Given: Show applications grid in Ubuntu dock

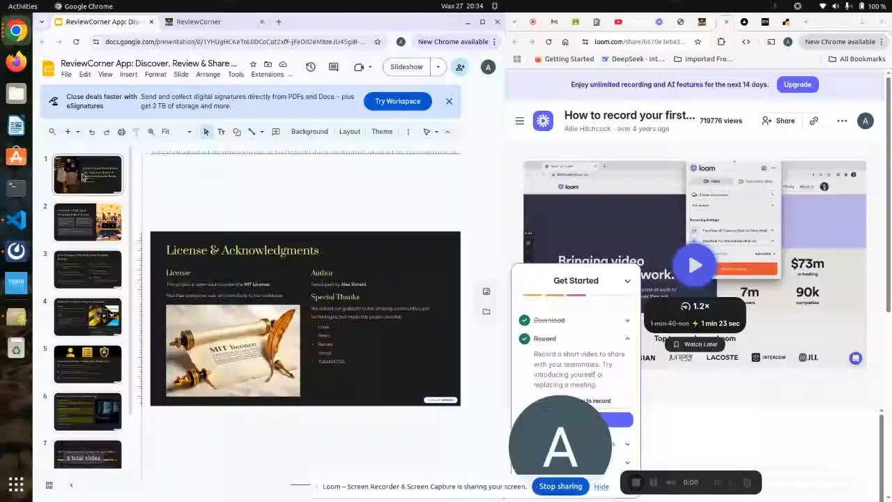Looking at the screenshot, I should click(x=16, y=484).
